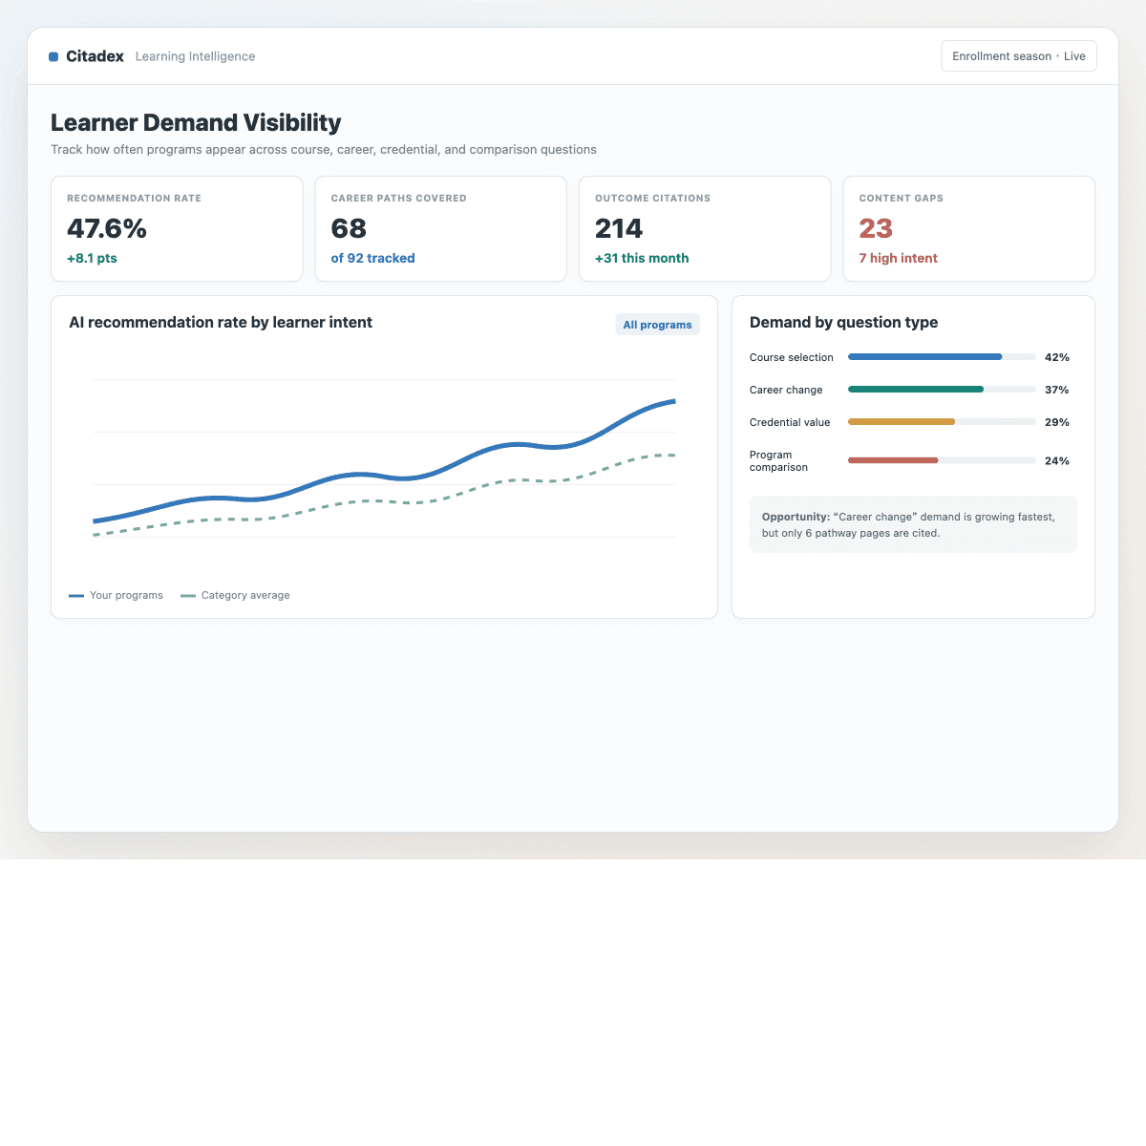Click the Course selection row label
1146x1146 pixels.
(x=791, y=357)
